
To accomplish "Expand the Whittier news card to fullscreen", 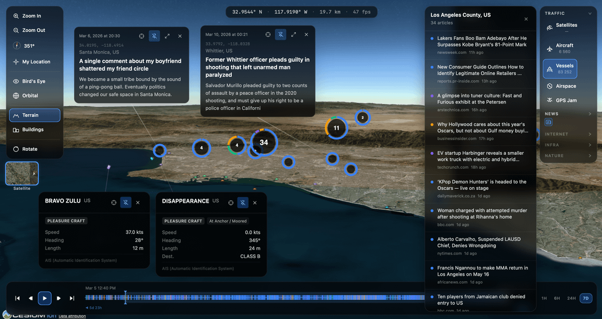I will (x=294, y=35).
